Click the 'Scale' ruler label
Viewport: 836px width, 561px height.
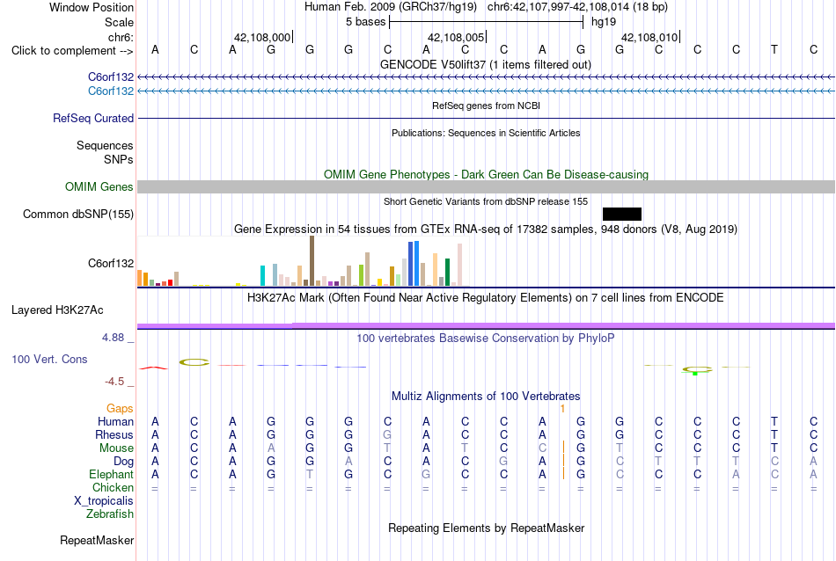pos(119,22)
